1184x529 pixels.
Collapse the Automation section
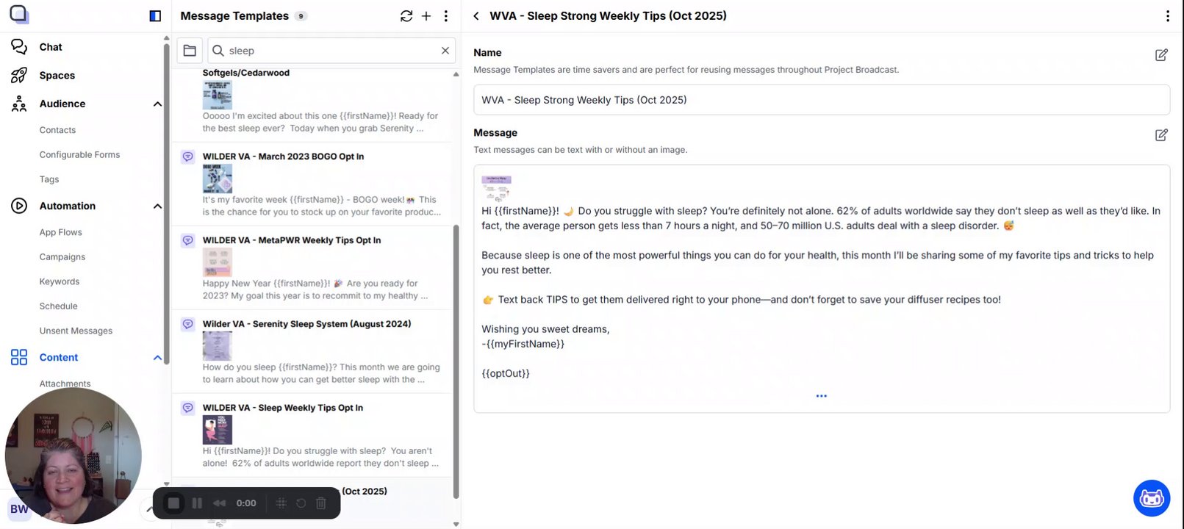tap(157, 206)
